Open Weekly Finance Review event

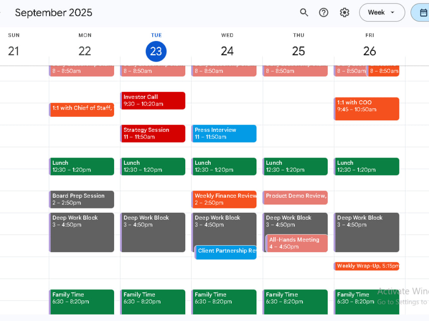point(224,199)
